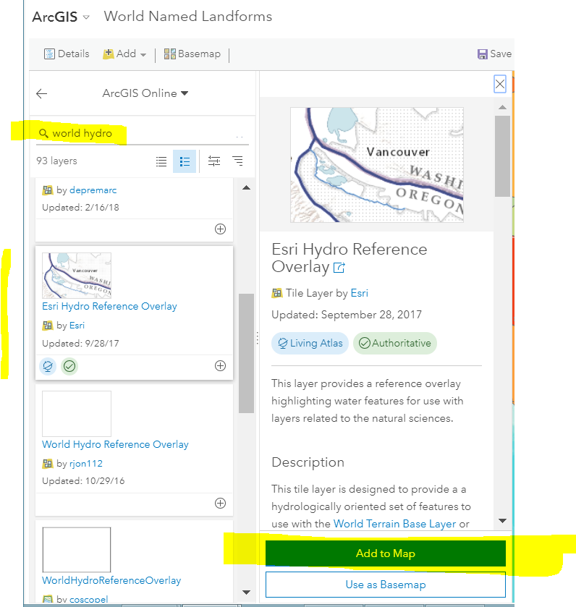
Task: Click the results list scroll up arrow
Action: (246, 188)
